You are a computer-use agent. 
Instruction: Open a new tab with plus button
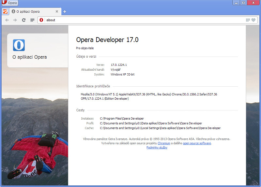pyautogui.click(x=65, y=11)
